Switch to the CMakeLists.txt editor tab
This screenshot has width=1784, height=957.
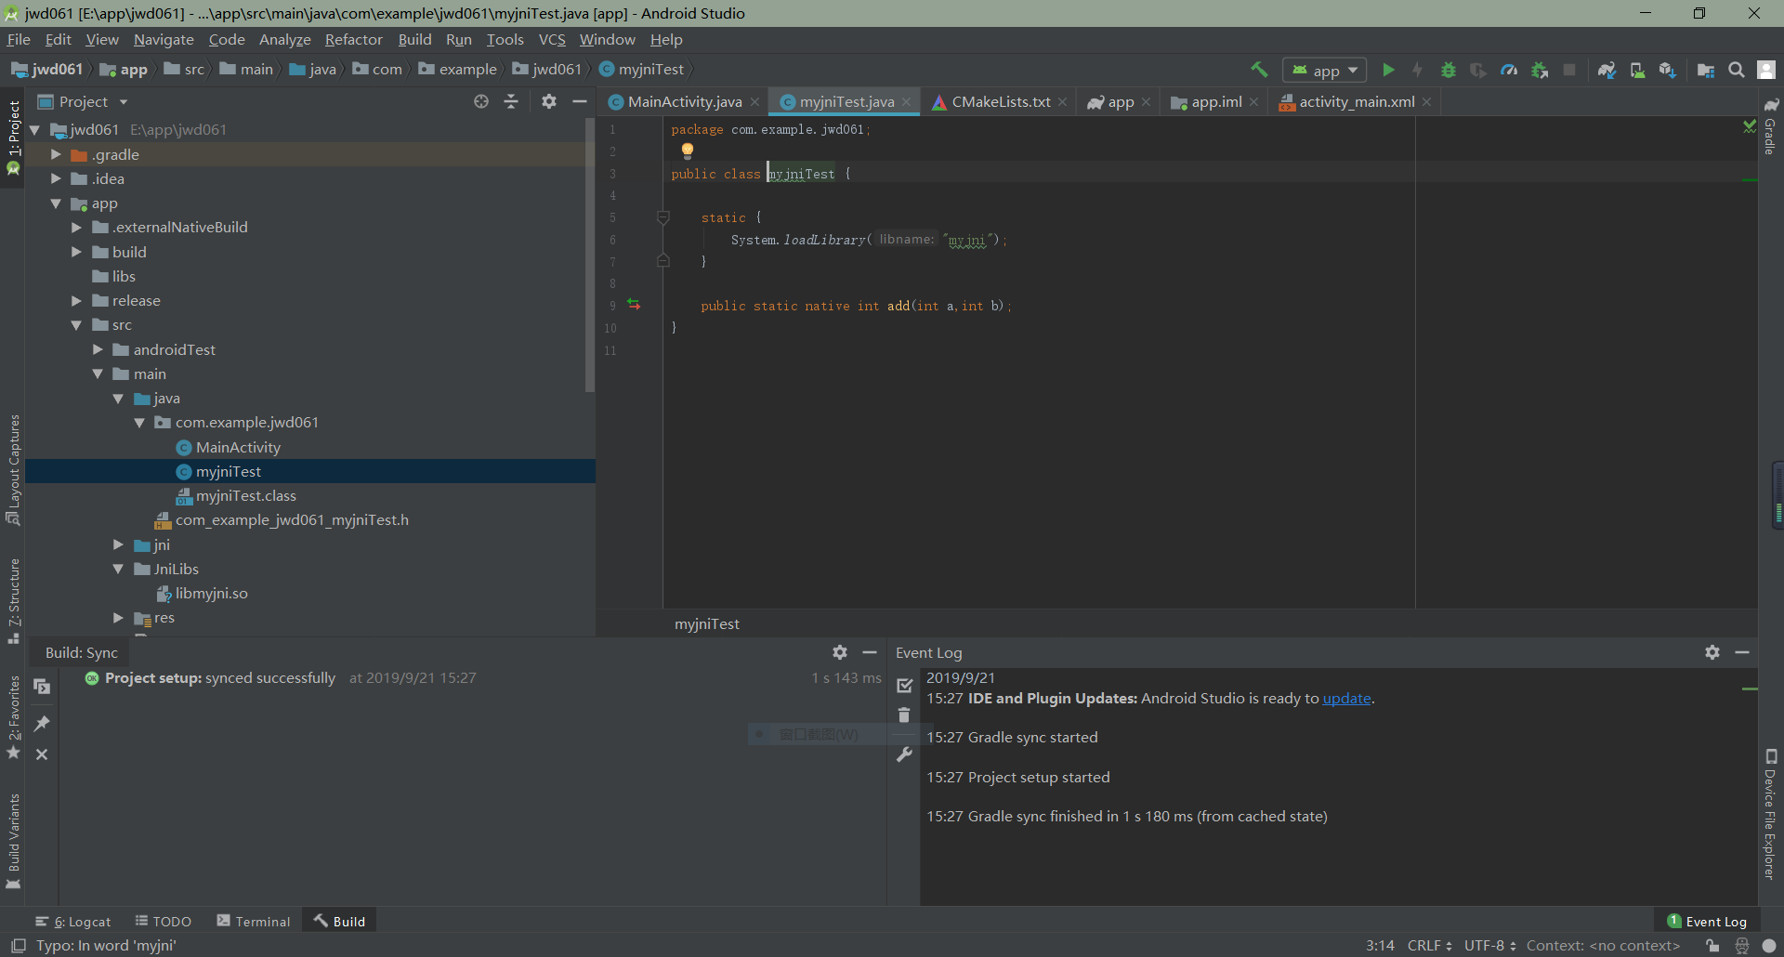1000,102
